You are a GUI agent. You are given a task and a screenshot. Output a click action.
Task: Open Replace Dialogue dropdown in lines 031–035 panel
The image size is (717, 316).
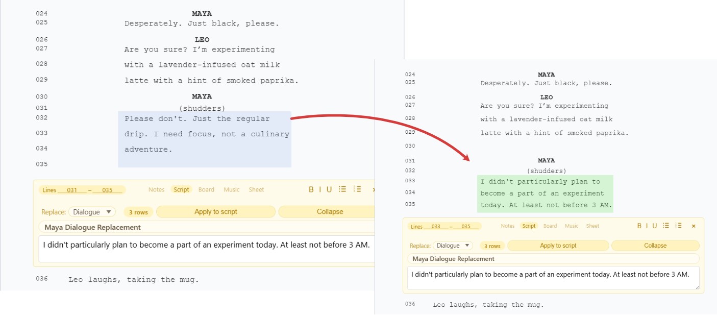click(92, 212)
